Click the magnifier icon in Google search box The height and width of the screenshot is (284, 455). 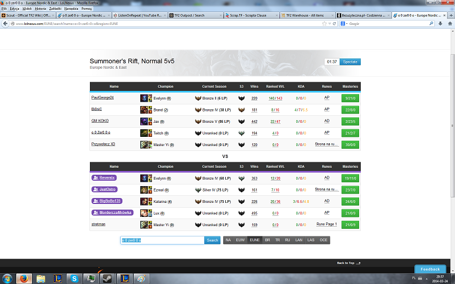[431, 23]
